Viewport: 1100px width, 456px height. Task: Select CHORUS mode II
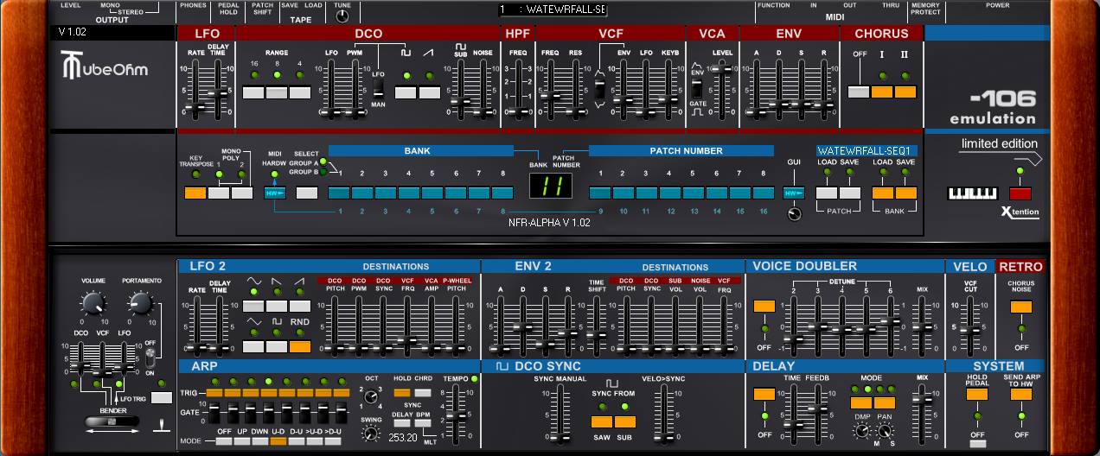tap(905, 92)
